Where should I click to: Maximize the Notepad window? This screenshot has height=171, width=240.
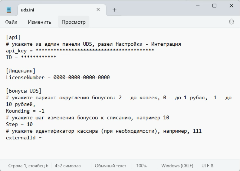(x=214, y=6)
